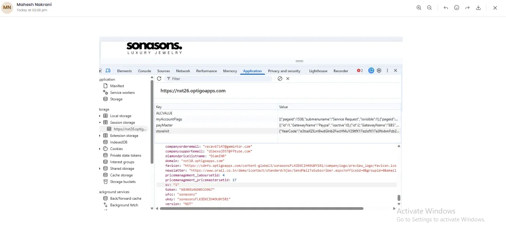This screenshot has width=506, height=227.
Task: Toggle the device toolbar icon in DevTools
Action: pos(108,71)
